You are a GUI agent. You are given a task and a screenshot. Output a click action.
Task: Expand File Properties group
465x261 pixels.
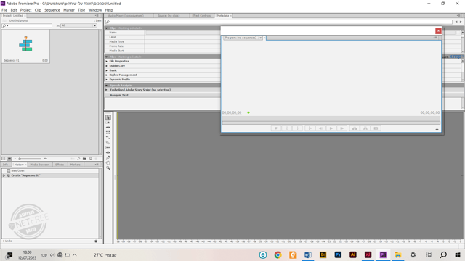[107, 61]
